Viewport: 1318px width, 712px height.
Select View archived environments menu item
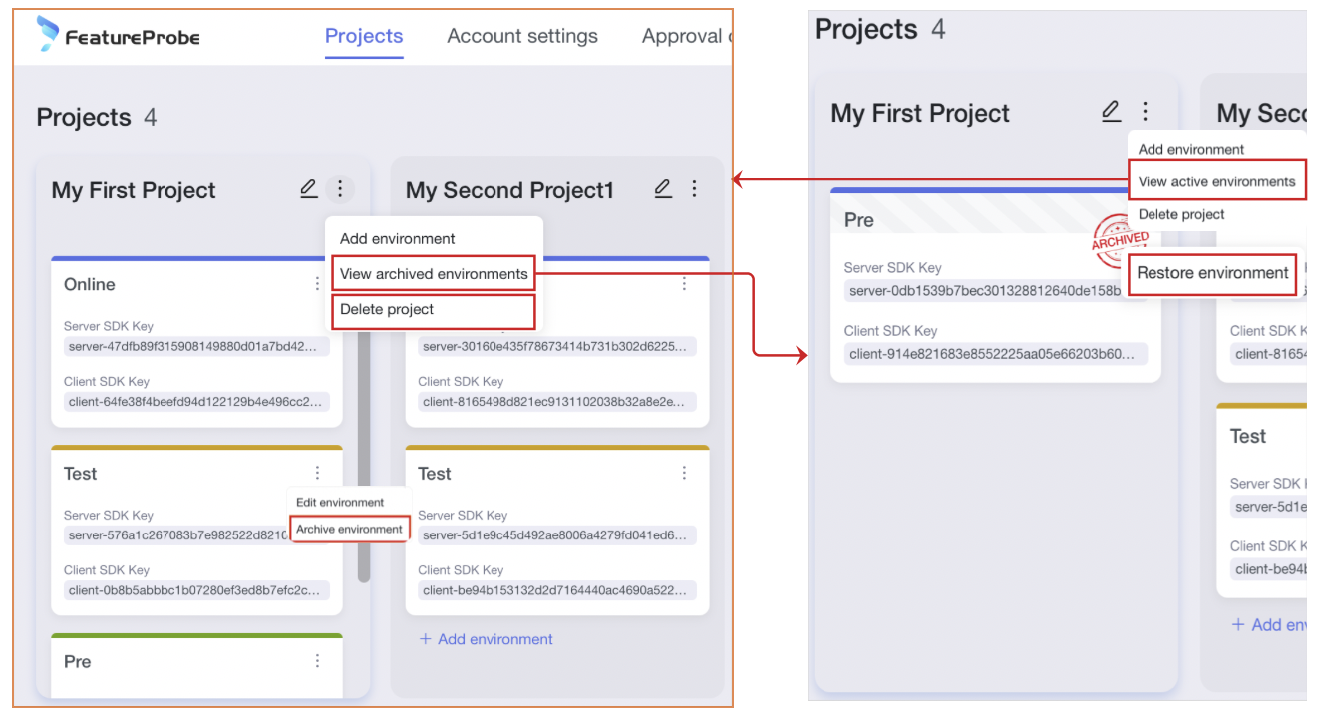(x=434, y=274)
